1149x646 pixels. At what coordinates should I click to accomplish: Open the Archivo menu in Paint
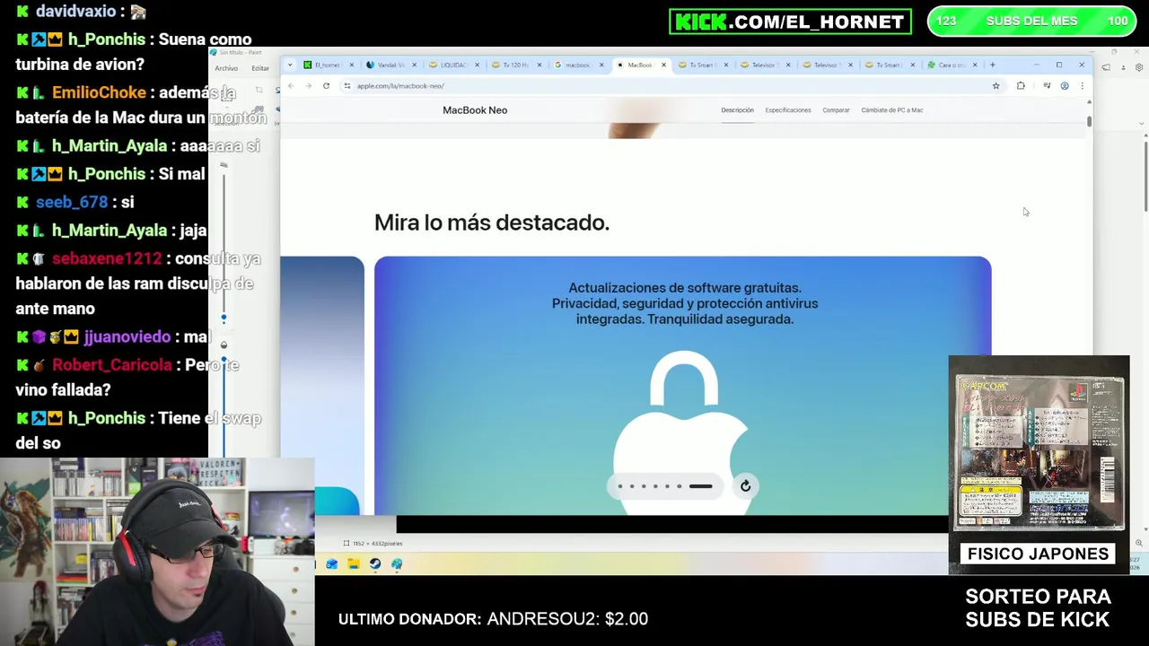tap(226, 68)
